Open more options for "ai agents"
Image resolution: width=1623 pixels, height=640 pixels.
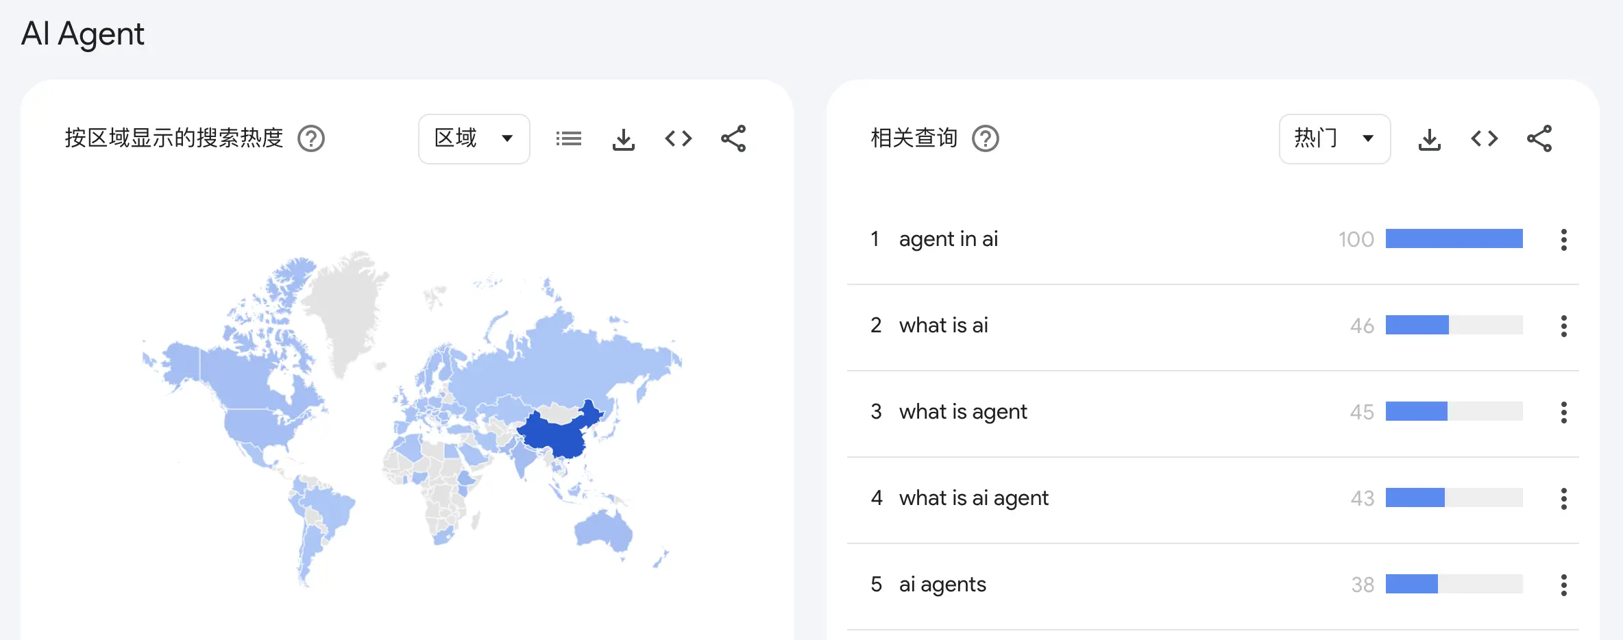(1563, 585)
